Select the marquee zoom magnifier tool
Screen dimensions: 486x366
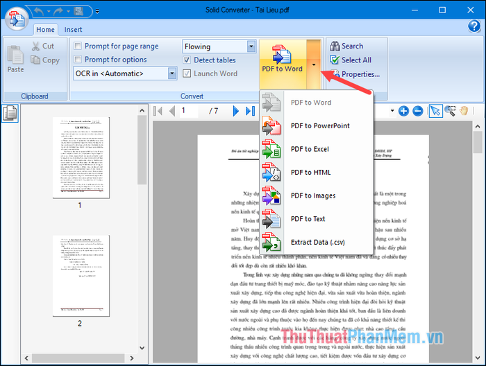450,111
